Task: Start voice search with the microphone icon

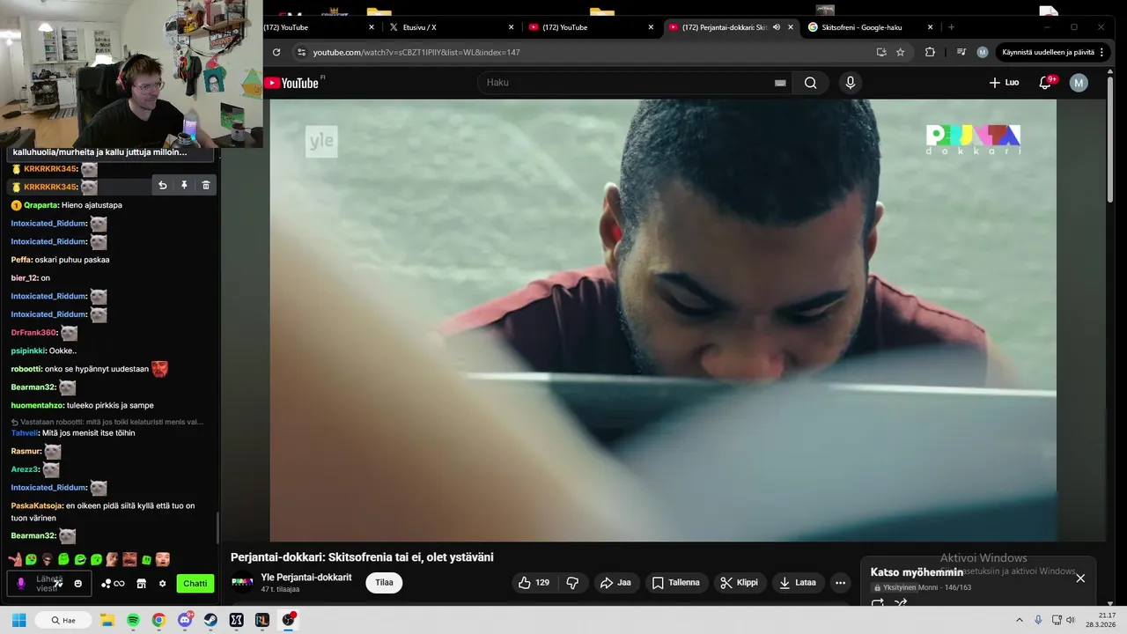Action: tap(850, 83)
